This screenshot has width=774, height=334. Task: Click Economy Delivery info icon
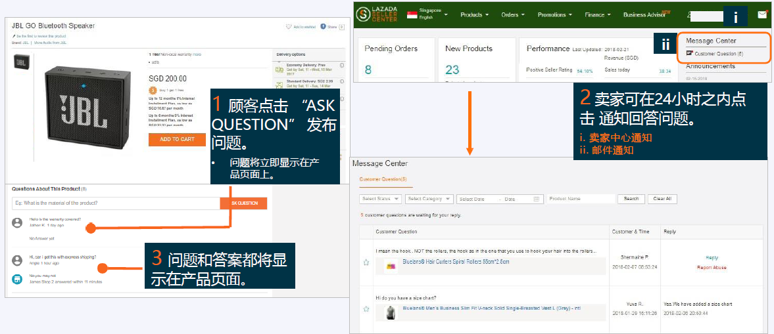point(341,66)
